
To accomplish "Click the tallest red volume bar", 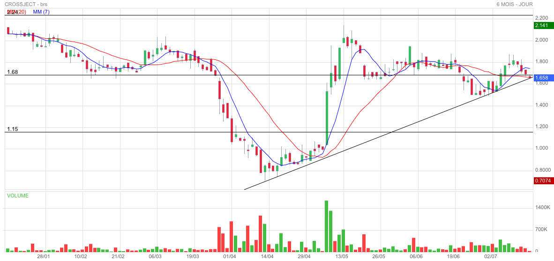I will 261,233.
